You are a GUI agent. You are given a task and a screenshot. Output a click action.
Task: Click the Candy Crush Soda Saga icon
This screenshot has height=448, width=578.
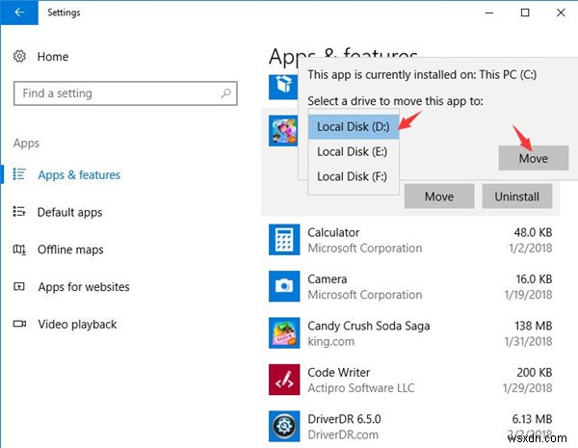284,333
